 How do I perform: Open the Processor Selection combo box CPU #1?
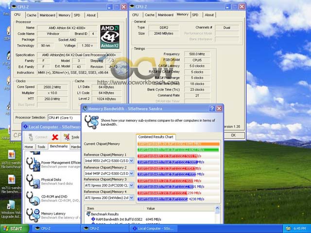pos(64,117)
